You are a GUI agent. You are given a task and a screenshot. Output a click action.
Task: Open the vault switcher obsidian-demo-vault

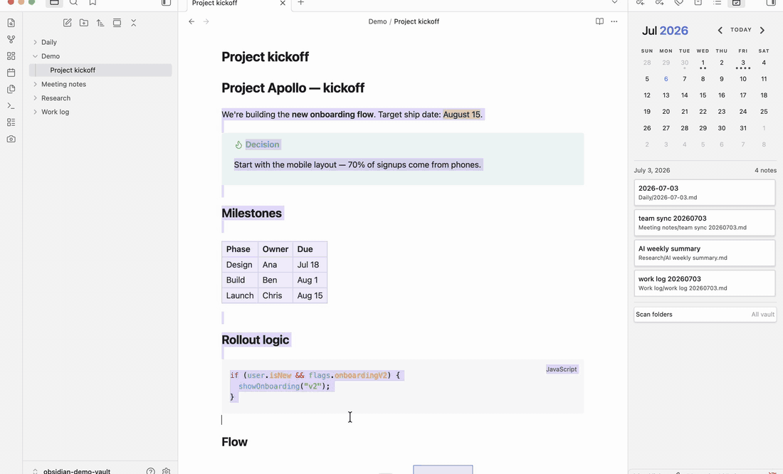(71, 471)
